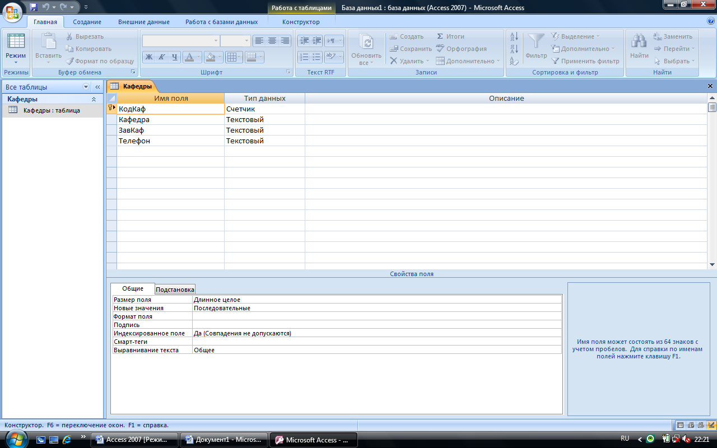Open the Конструктор ribbon tab
Image resolution: width=717 pixels, height=448 pixels.
click(301, 22)
